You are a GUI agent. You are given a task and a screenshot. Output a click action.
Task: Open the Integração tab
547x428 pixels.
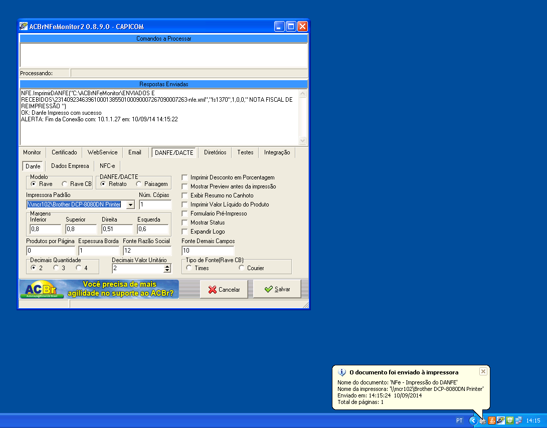click(x=277, y=152)
